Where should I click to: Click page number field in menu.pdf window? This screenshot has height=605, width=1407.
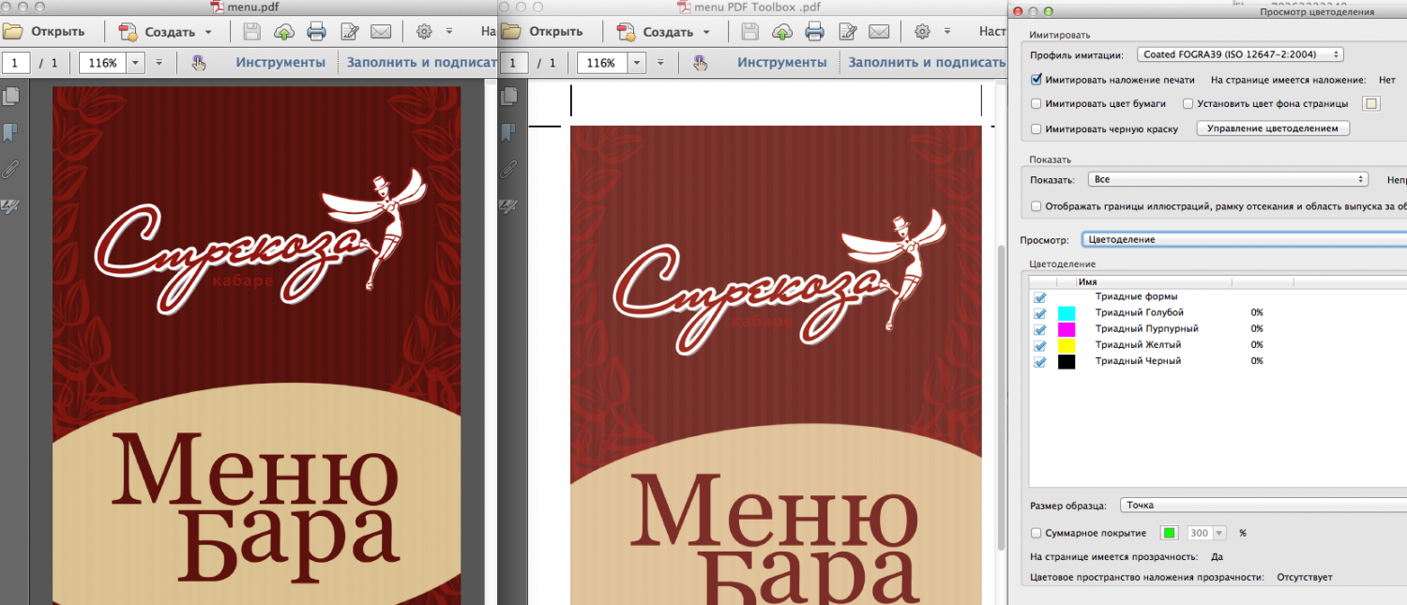tap(16, 63)
